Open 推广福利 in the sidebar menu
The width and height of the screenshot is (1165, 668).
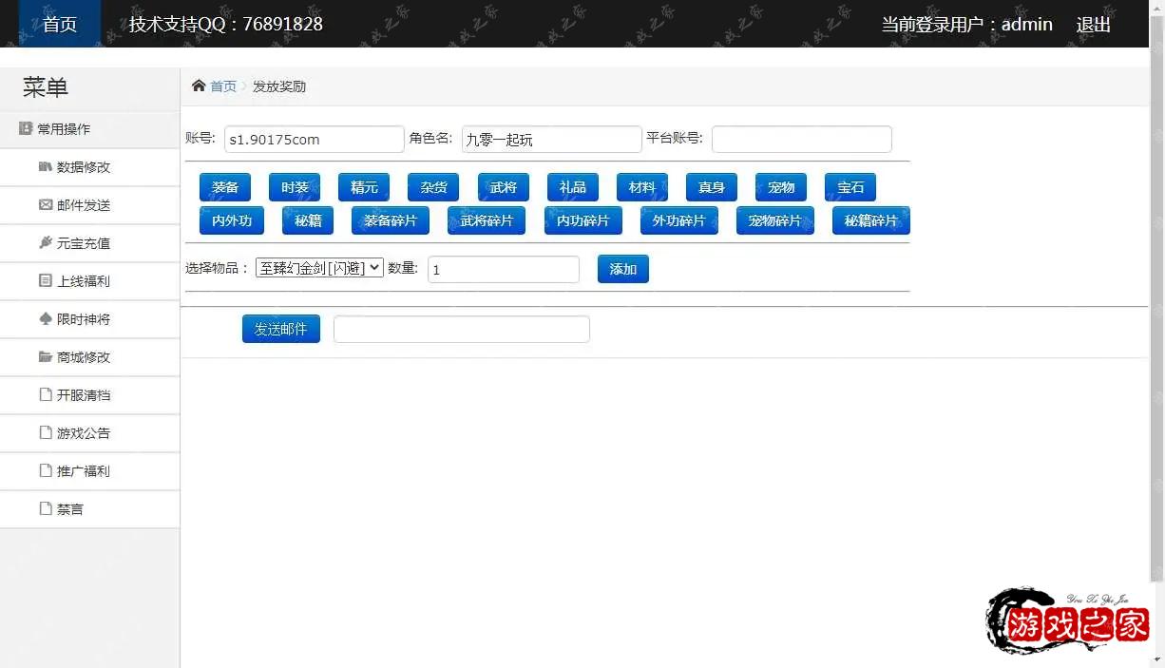pos(84,471)
